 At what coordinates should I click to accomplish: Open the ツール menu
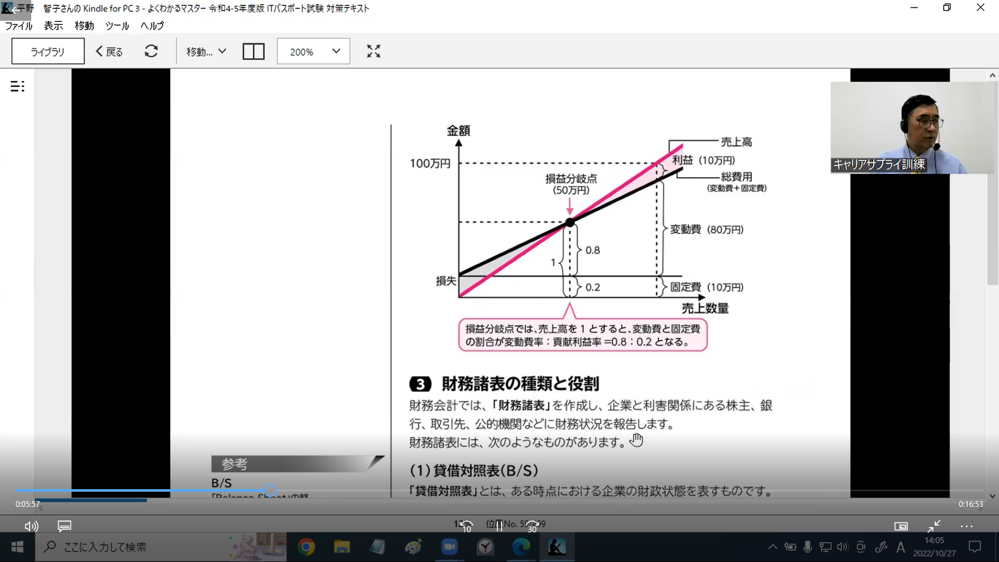click(x=117, y=25)
